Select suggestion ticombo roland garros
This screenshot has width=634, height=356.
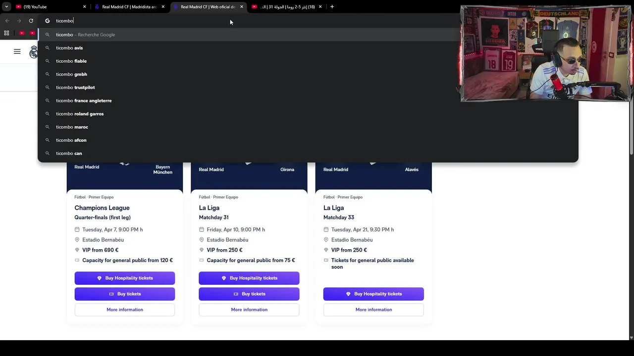click(x=308, y=114)
